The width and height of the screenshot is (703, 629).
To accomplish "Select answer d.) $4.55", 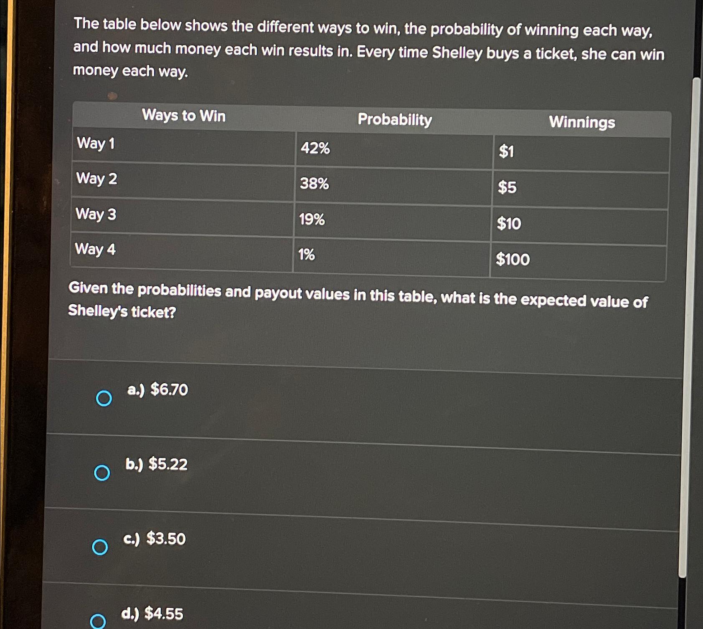I will point(99,622).
